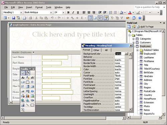
Task: Open the Heading 1 style dropdown
Action: pos(21,12)
